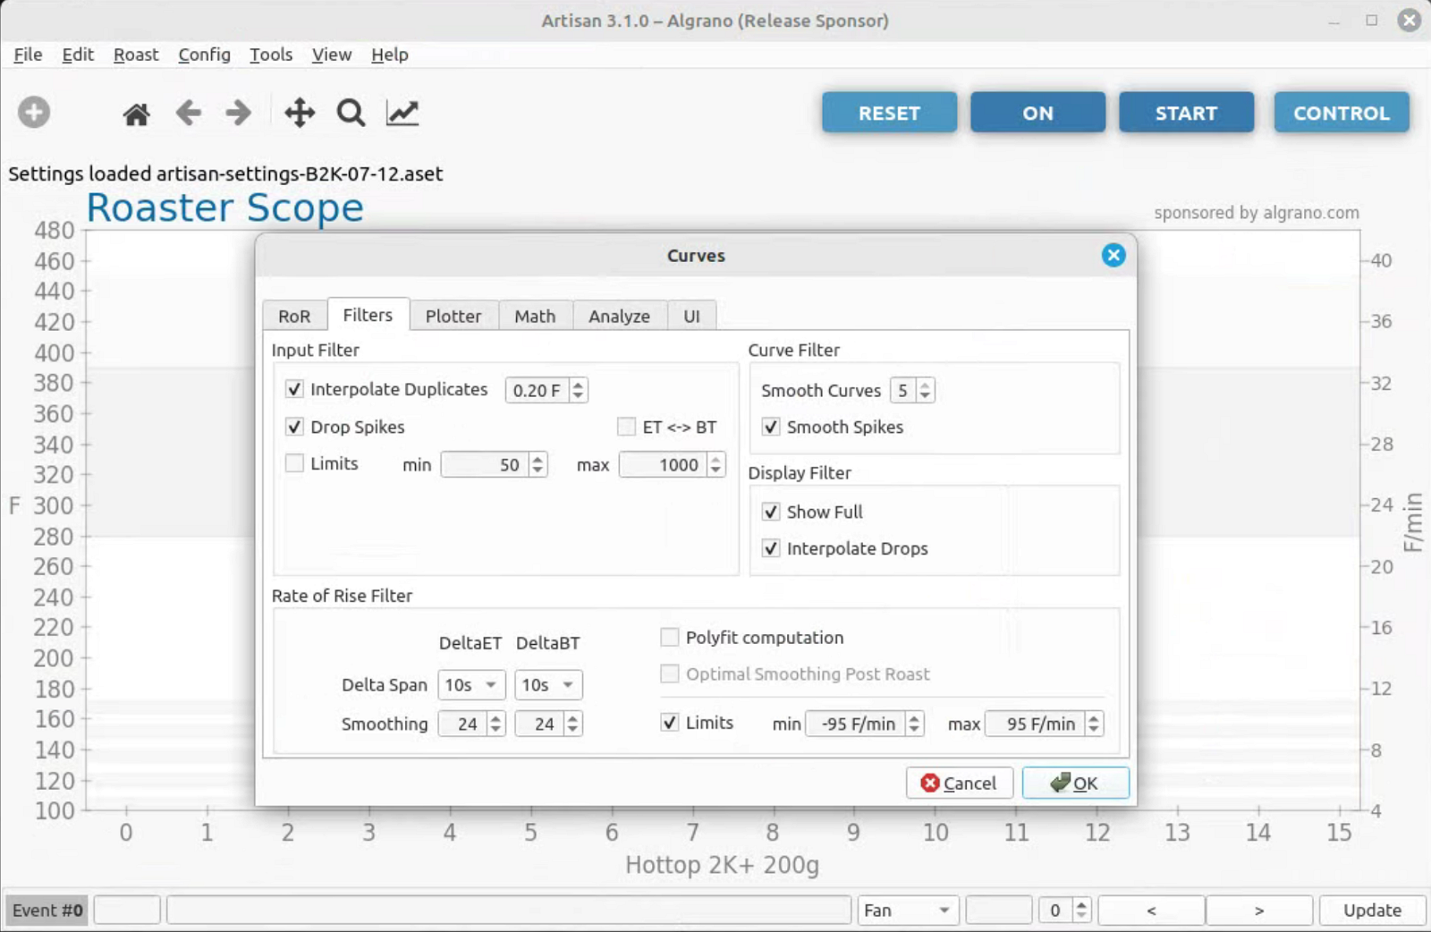1431x932 pixels.
Task: Click next event '>' button
Action: [1259, 911]
